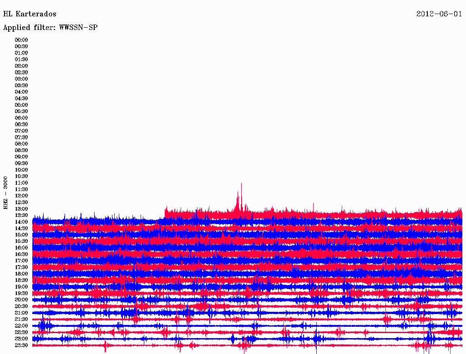Select the 07:30 time label
Image resolution: width=466 pixels, height=354 pixels.
point(21,138)
